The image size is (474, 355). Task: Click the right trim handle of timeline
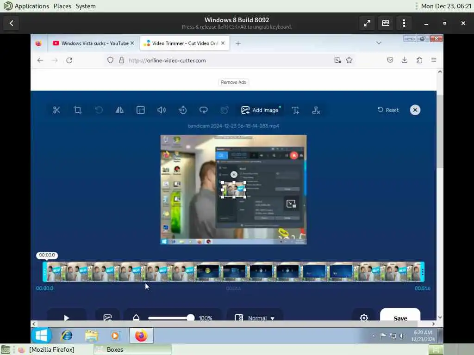click(423, 272)
